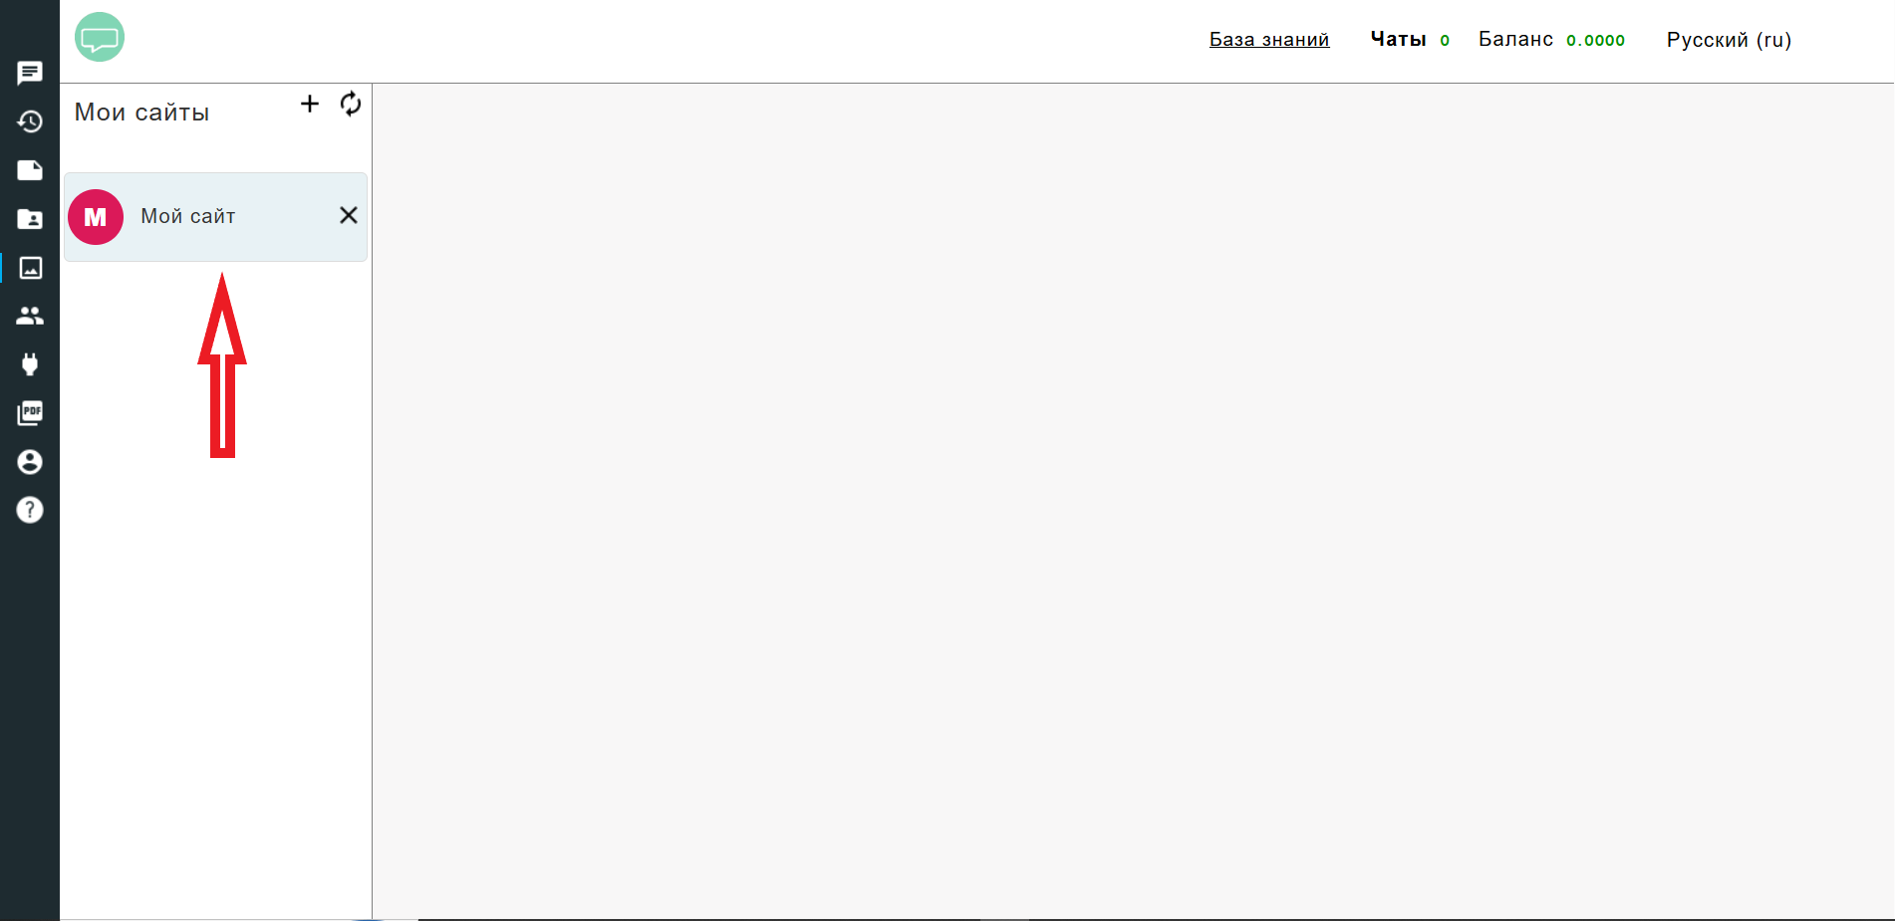Click the green chat logo

pyautogui.click(x=100, y=38)
